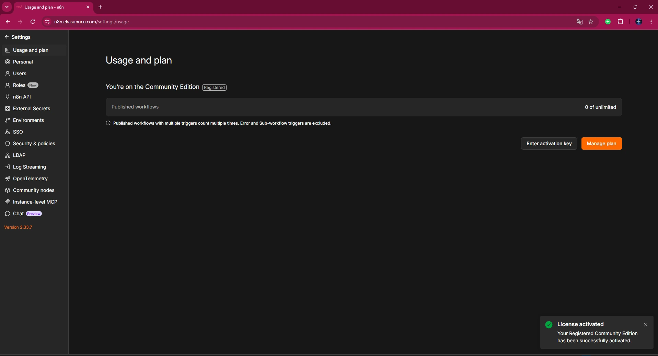
Task: Open Log Streaming settings
Action: coord(34,167)
